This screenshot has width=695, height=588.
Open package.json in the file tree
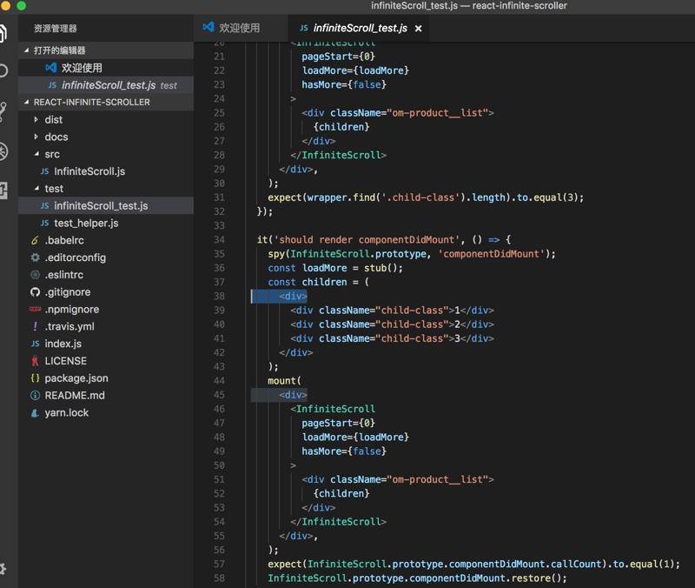(76, 378)
